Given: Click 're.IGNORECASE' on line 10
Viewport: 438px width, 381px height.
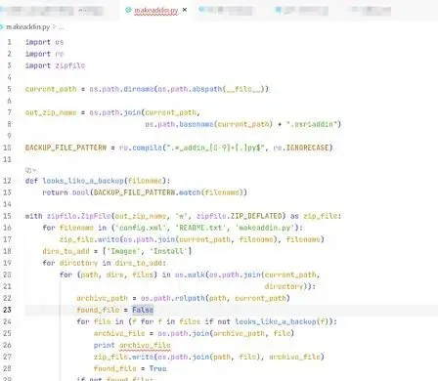Looking at the screenshot, I should click(x=301, y=148).
